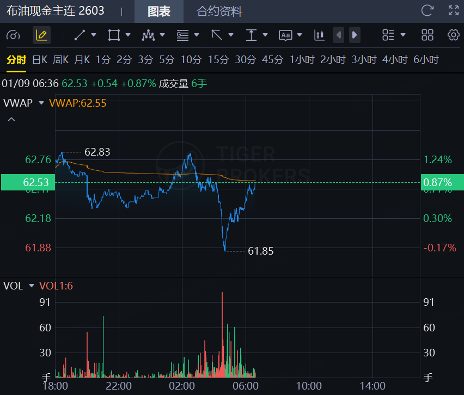Open the list layout dropdown arrow
This screenshot has width=464, height=395.
[403, 35]
